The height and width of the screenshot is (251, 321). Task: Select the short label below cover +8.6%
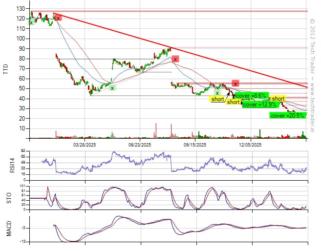coord(233,102)
